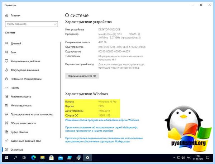Image resolution: width=215 pixels, height=164 pixels.
Task: Open Режим планшета settings label
Action: (21, 97)
